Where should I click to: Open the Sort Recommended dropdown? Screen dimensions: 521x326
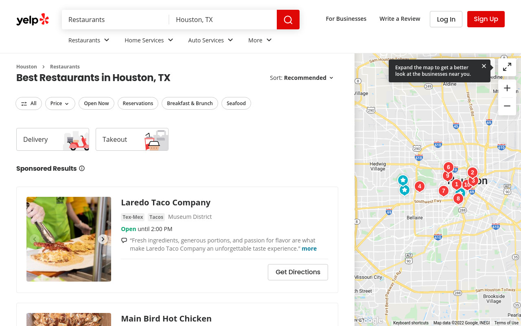(x=302, y=78)
